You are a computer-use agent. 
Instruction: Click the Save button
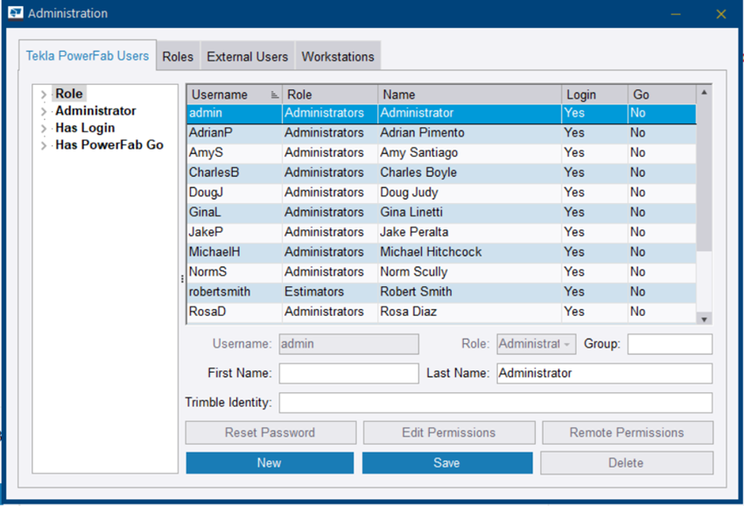[x=446, y=463]
